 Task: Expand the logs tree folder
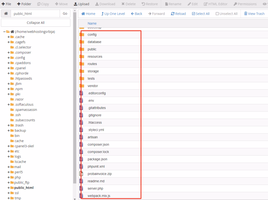coord(9,156)
